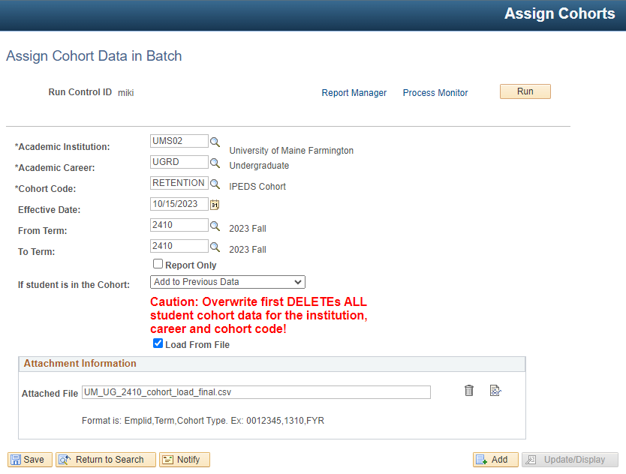Uncheck the Load From File checkbox
This screenshot has height=474, width=626.
coord(158,343)
